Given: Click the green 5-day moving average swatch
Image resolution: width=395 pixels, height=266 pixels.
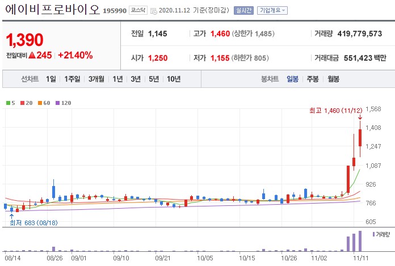Looking at the screenshot, I should [x=9, y=103].
